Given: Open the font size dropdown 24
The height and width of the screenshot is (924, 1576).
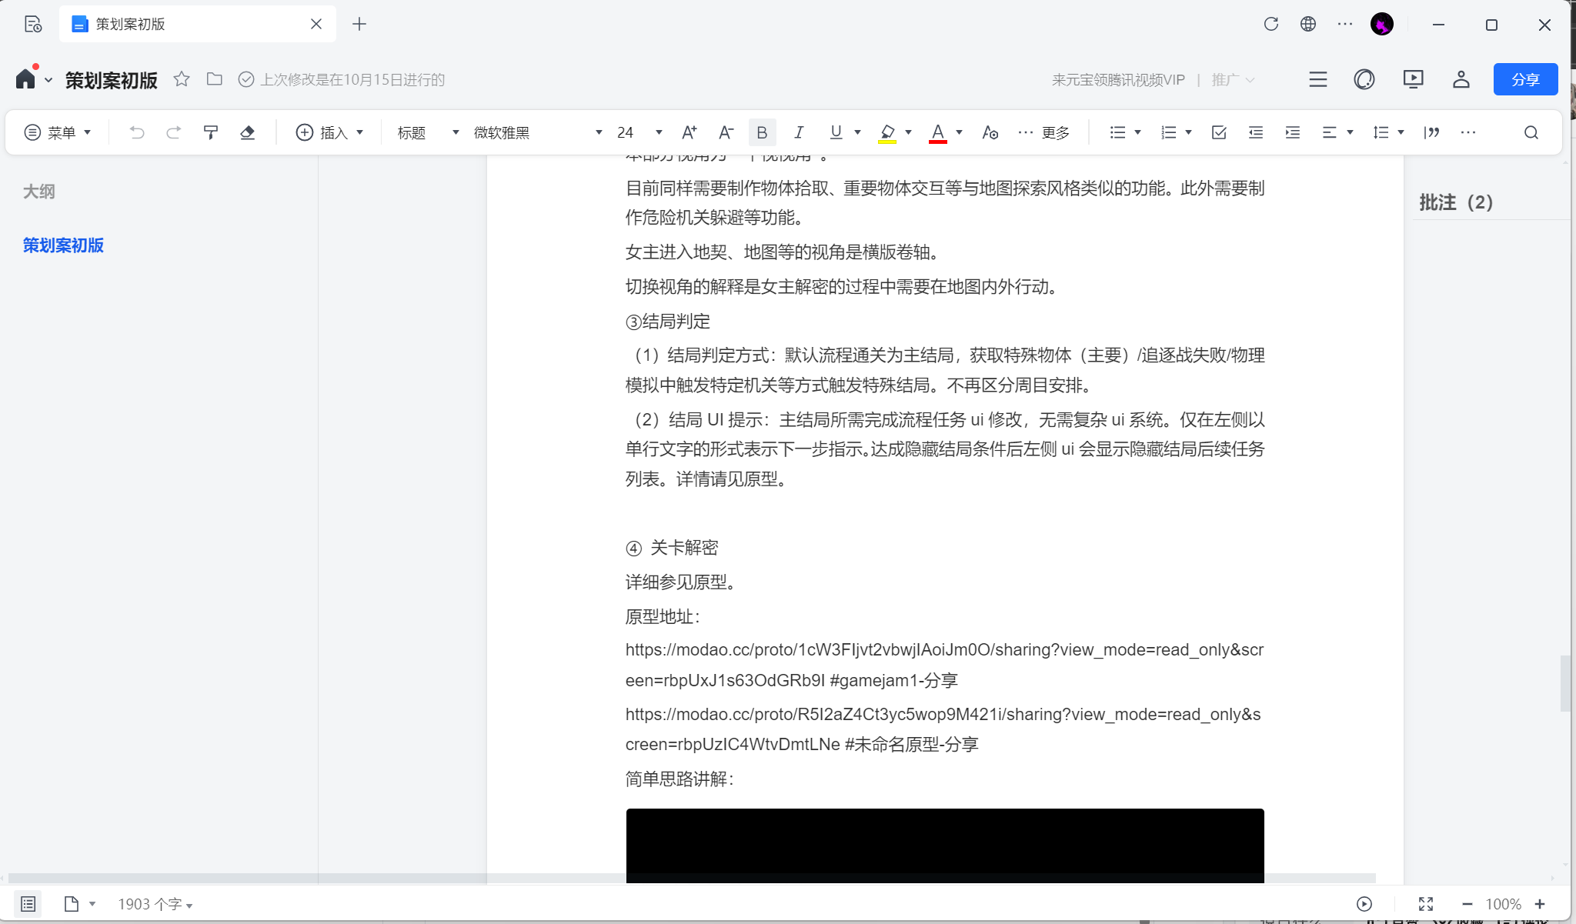Looking at the screenshot, I should (639, 132).
